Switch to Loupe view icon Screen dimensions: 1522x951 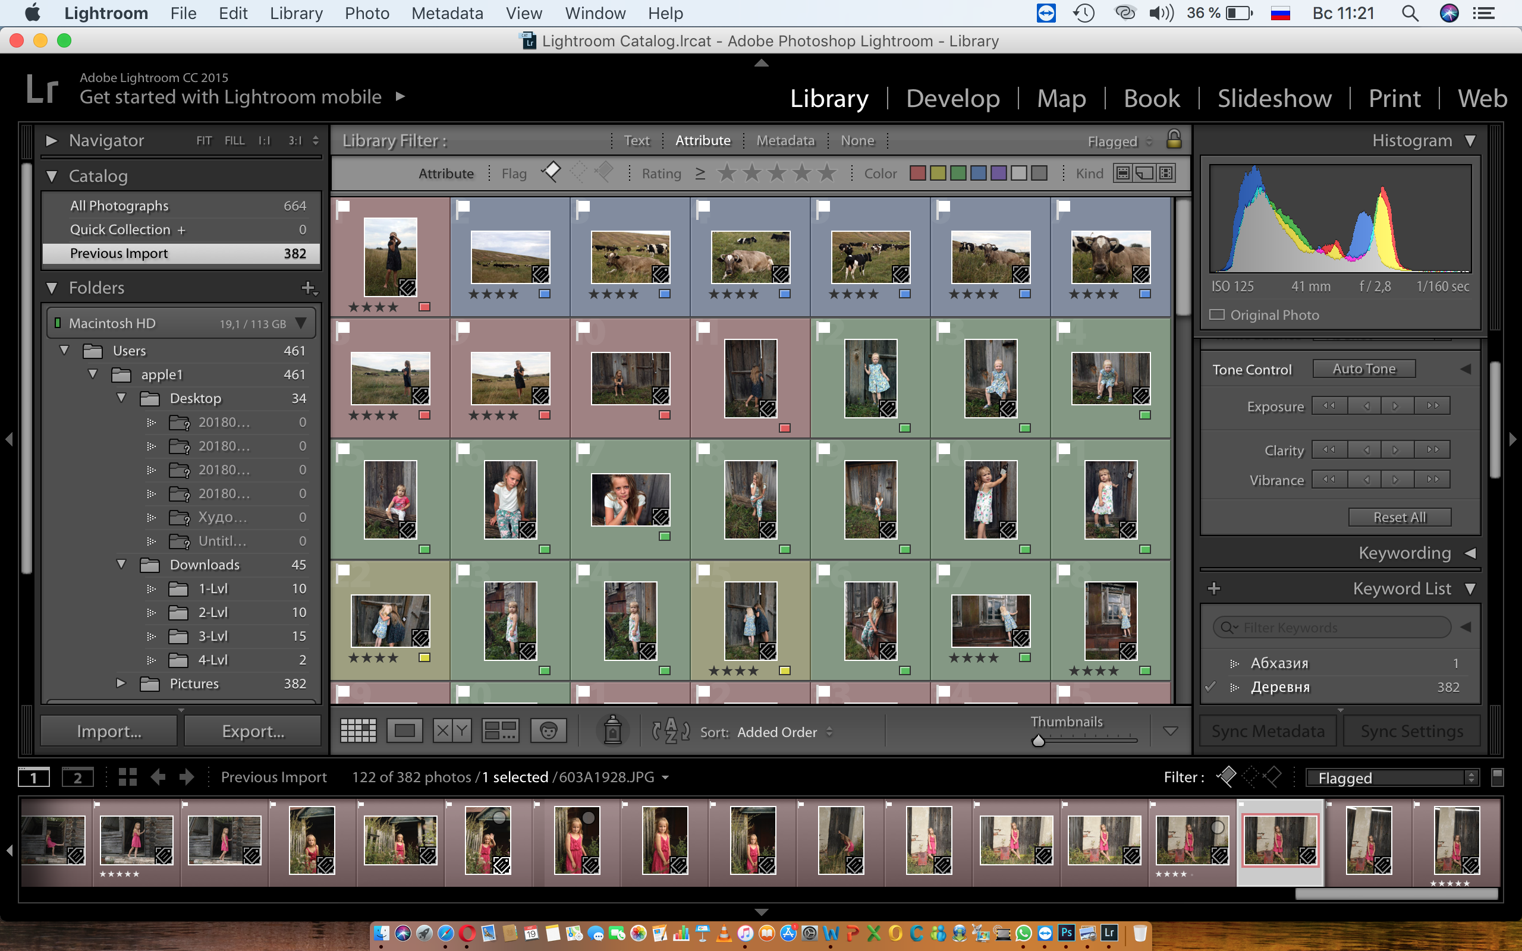(404, 731)
